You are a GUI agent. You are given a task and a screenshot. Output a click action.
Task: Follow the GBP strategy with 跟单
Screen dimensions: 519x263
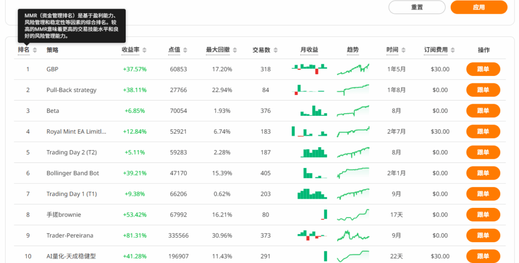483,69
